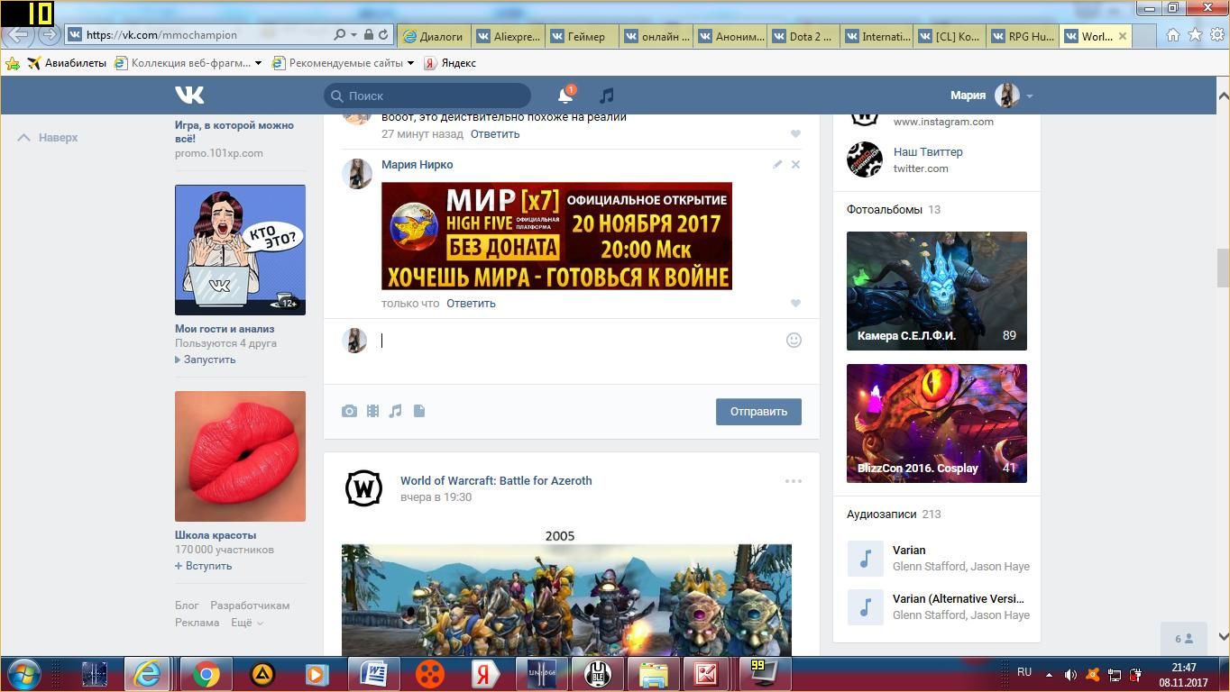1230x692 pixels.
Task: Switch to the Aliexpress tab
Action: coord(508,36)
